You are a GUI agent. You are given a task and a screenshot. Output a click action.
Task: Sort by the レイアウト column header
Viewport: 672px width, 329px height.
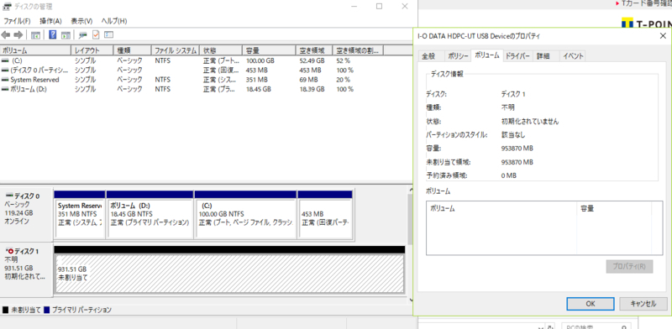pyautogui.click(x=93, y=50)
